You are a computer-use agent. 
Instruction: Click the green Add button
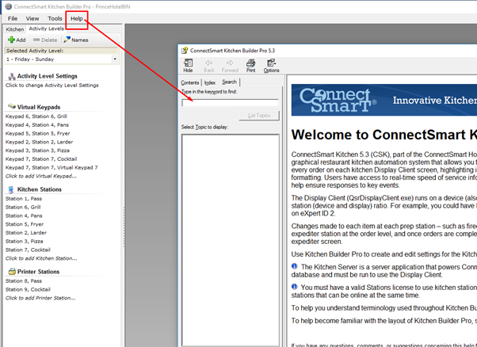click(16, 39)
